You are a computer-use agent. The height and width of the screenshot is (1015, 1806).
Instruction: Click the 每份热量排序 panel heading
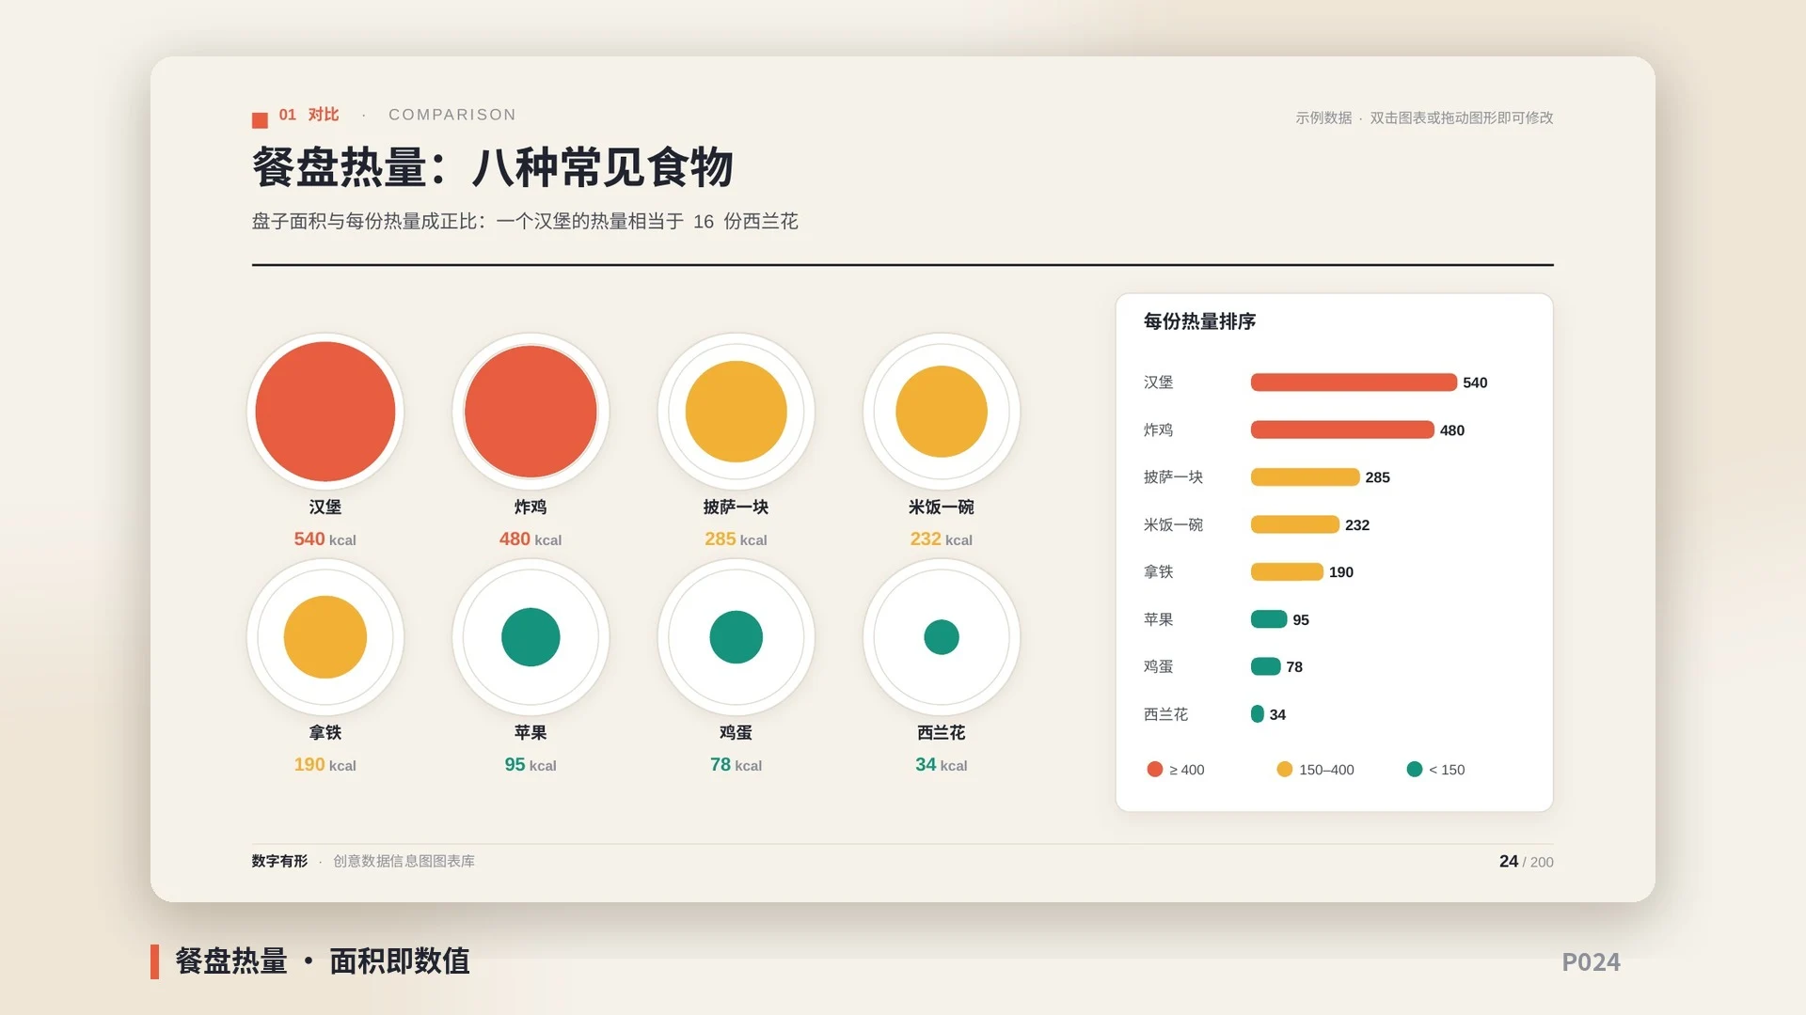(1199, 321)
